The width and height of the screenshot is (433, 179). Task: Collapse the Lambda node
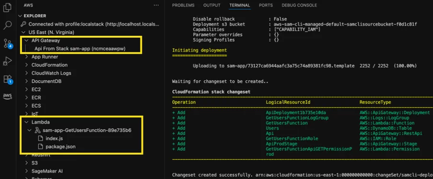[x=26, y=122]
